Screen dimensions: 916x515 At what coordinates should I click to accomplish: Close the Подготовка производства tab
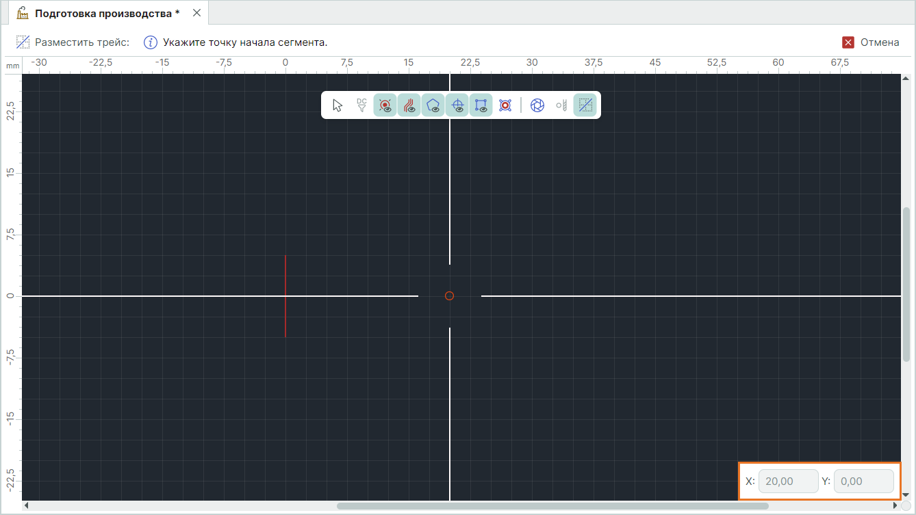[x=197, y=13]
